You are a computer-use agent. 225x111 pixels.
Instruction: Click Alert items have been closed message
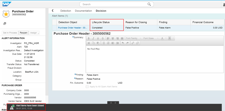30,106
